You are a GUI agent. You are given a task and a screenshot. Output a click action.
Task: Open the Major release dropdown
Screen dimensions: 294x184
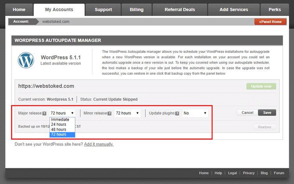pyautogui.click(x=62, y=113)
